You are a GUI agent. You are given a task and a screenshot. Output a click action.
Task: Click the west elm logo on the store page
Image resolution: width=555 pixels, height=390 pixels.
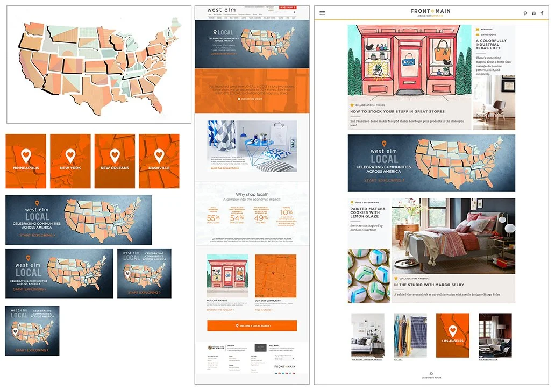pos(221,10)
